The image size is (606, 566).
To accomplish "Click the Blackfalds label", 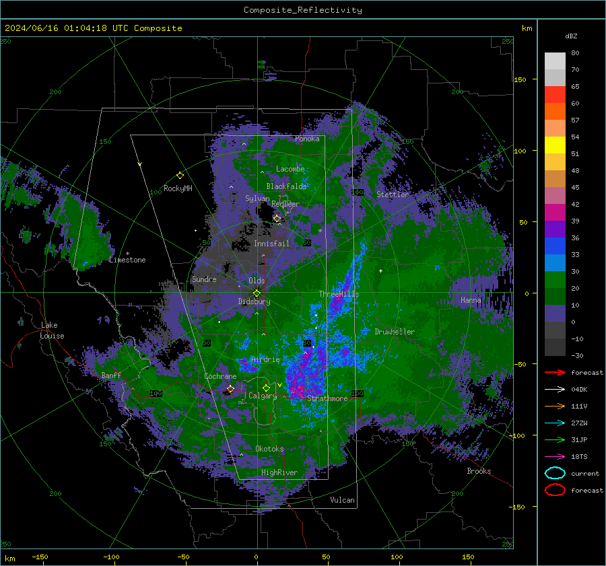I will [x=286, y=186].
